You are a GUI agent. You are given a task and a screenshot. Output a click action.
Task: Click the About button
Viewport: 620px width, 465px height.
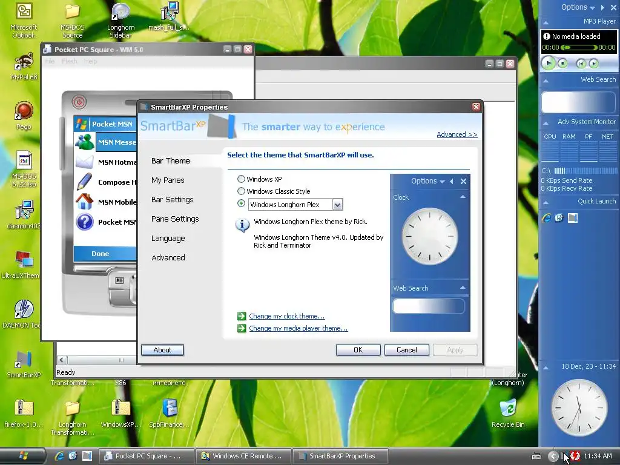(x=162, y=350)
